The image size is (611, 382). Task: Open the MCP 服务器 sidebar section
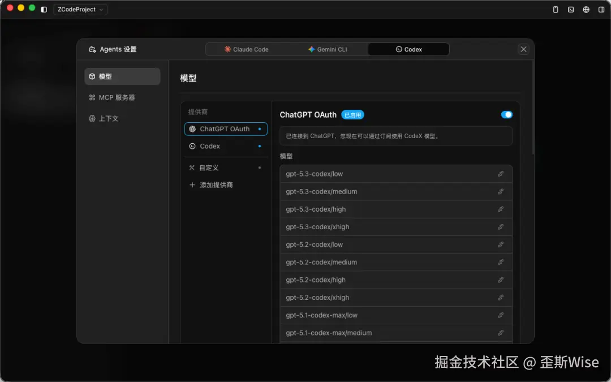[x=122, y=97]
